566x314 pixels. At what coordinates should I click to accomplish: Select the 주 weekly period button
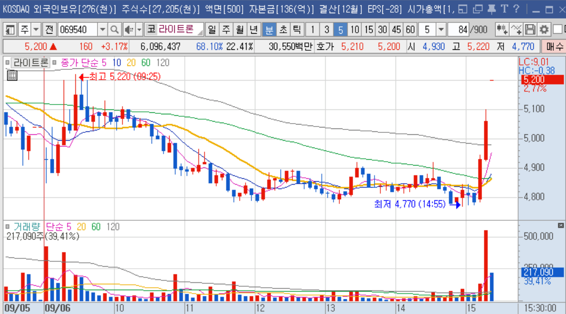pos(226,30)
